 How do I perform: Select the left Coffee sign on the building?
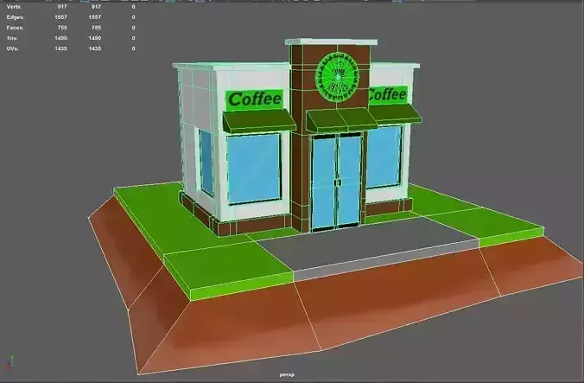[255, 99]
